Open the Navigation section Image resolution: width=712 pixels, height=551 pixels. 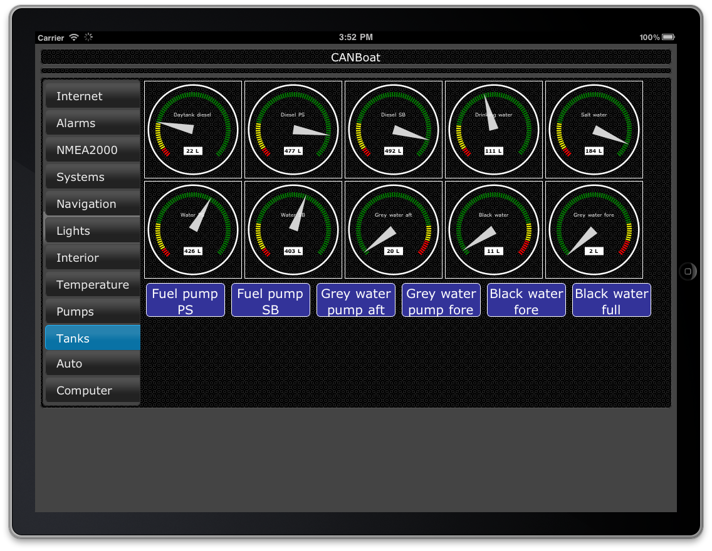click(93, 203)
